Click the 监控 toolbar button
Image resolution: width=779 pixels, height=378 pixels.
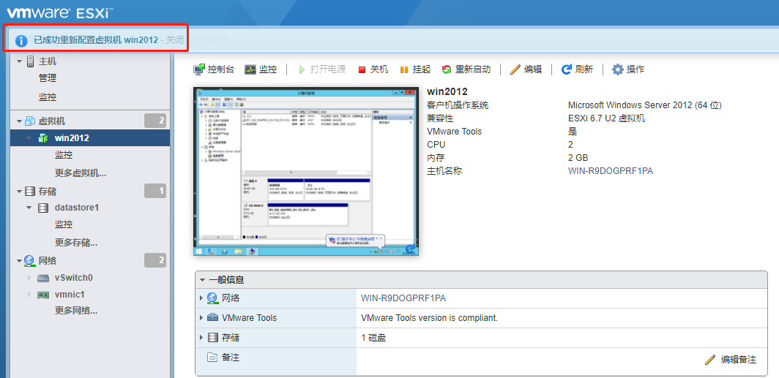[261, 69]
